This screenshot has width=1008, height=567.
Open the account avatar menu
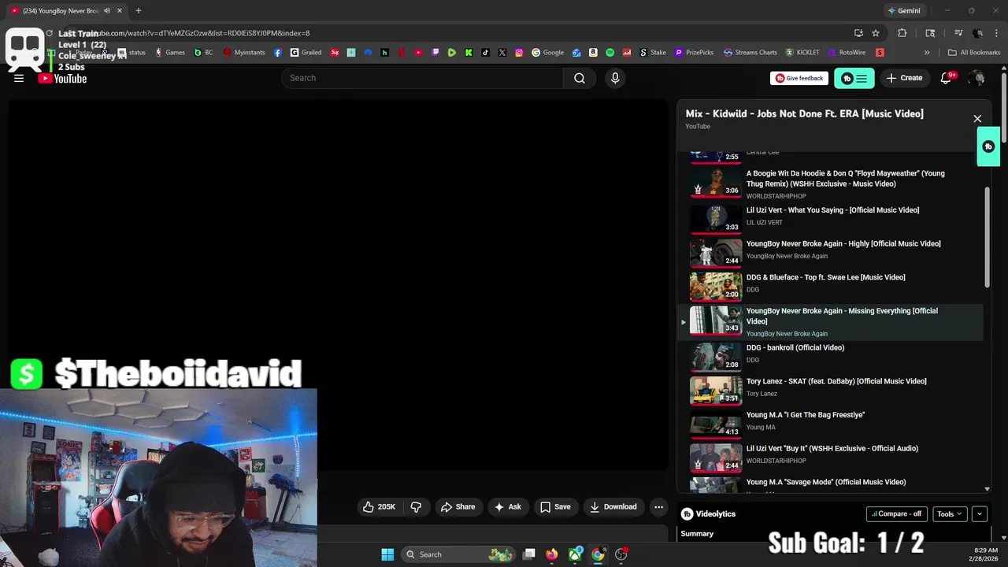tap(976, 78)
